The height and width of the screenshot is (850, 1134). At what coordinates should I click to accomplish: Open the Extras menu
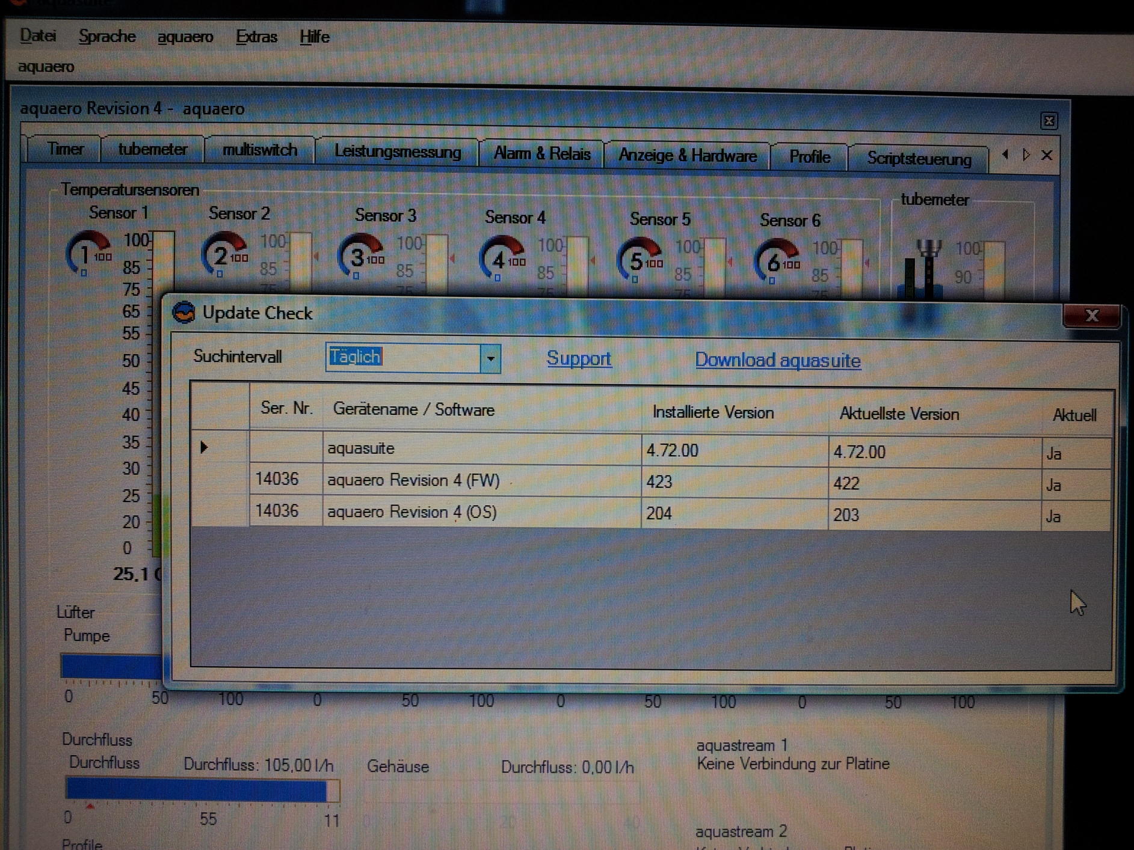[x=256, y=37]
